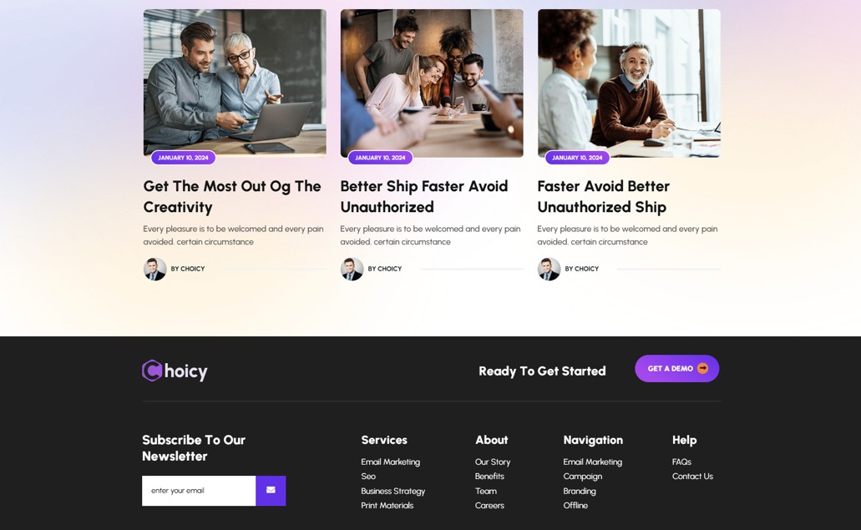Select Branding in the Navigation column

(x=580, y=491)
